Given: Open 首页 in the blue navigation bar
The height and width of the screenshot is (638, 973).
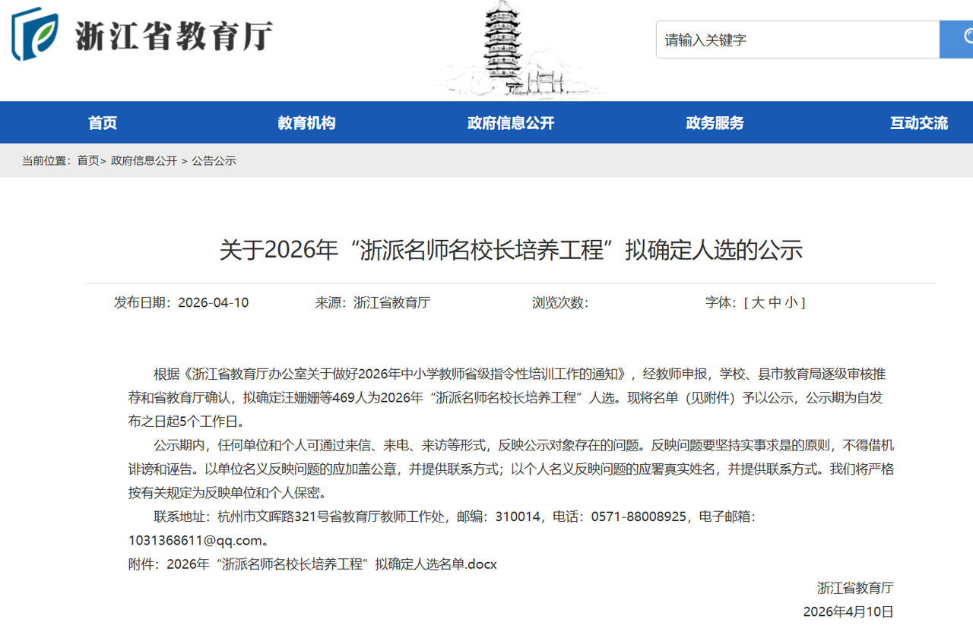Looking at the screenshot, I should [103, 123].
